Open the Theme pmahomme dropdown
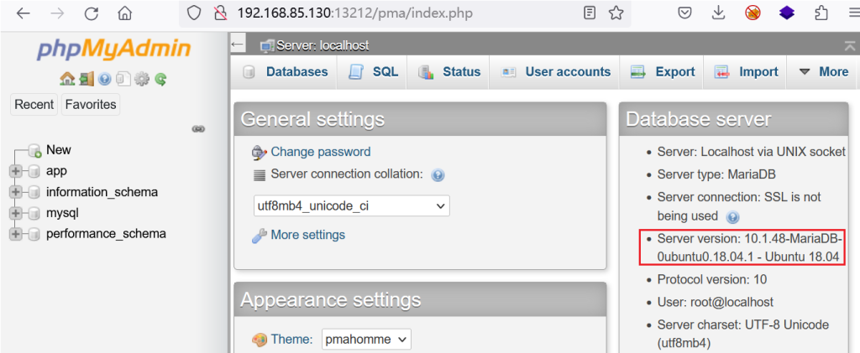 point(366,340)
